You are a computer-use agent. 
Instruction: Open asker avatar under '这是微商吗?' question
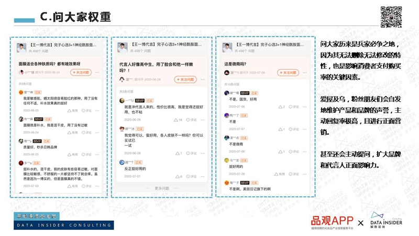(x=227, y=72)
